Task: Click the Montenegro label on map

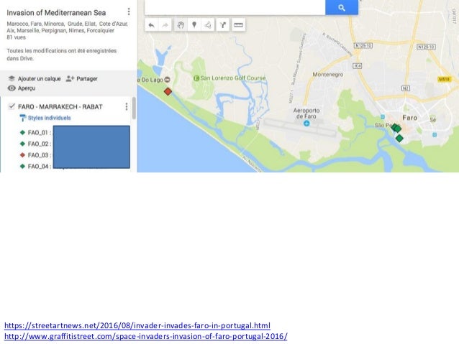Action: pos(328,75)
